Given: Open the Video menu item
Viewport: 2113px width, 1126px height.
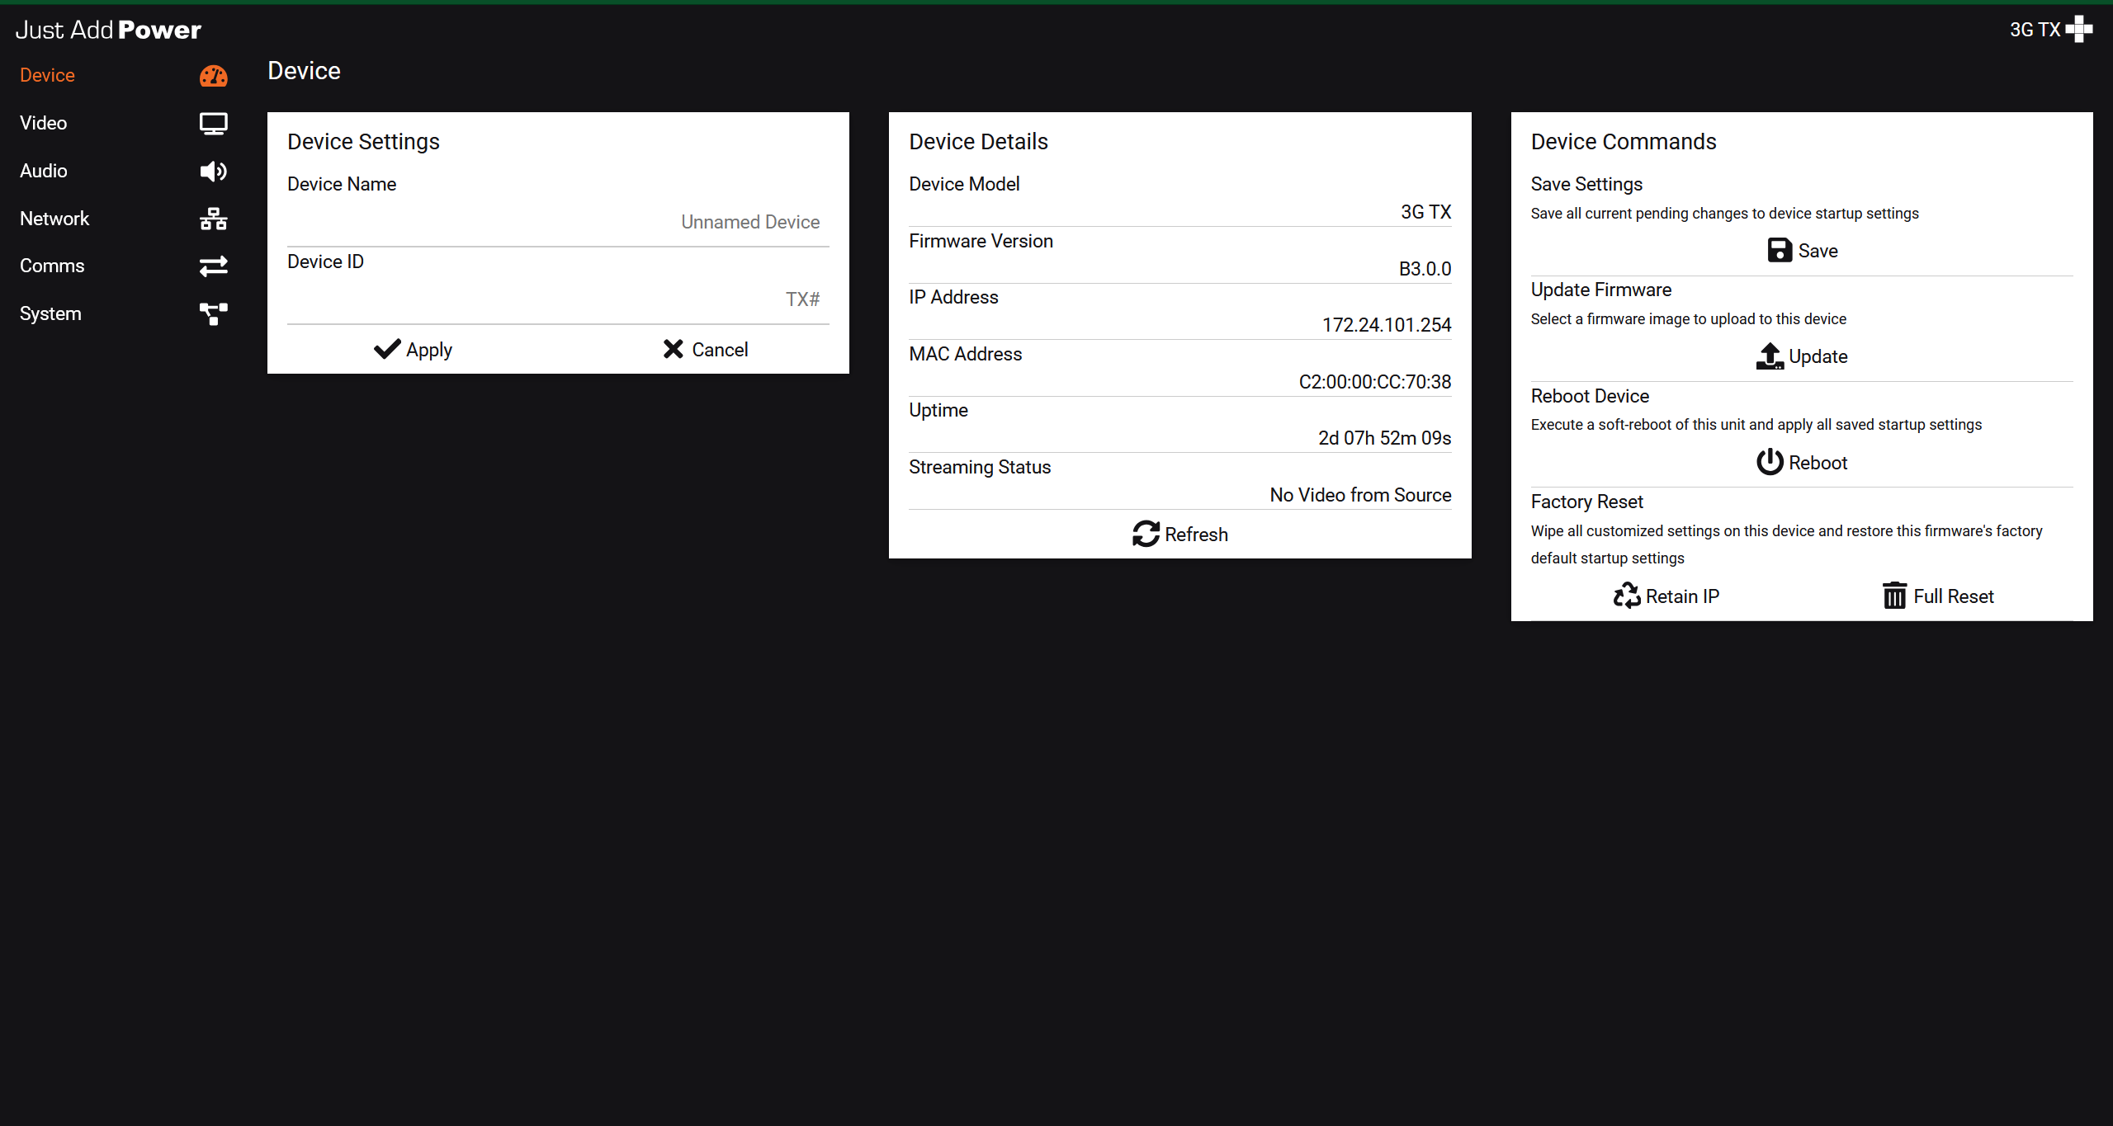Looking at the screenshot, I should coord(124,123).
